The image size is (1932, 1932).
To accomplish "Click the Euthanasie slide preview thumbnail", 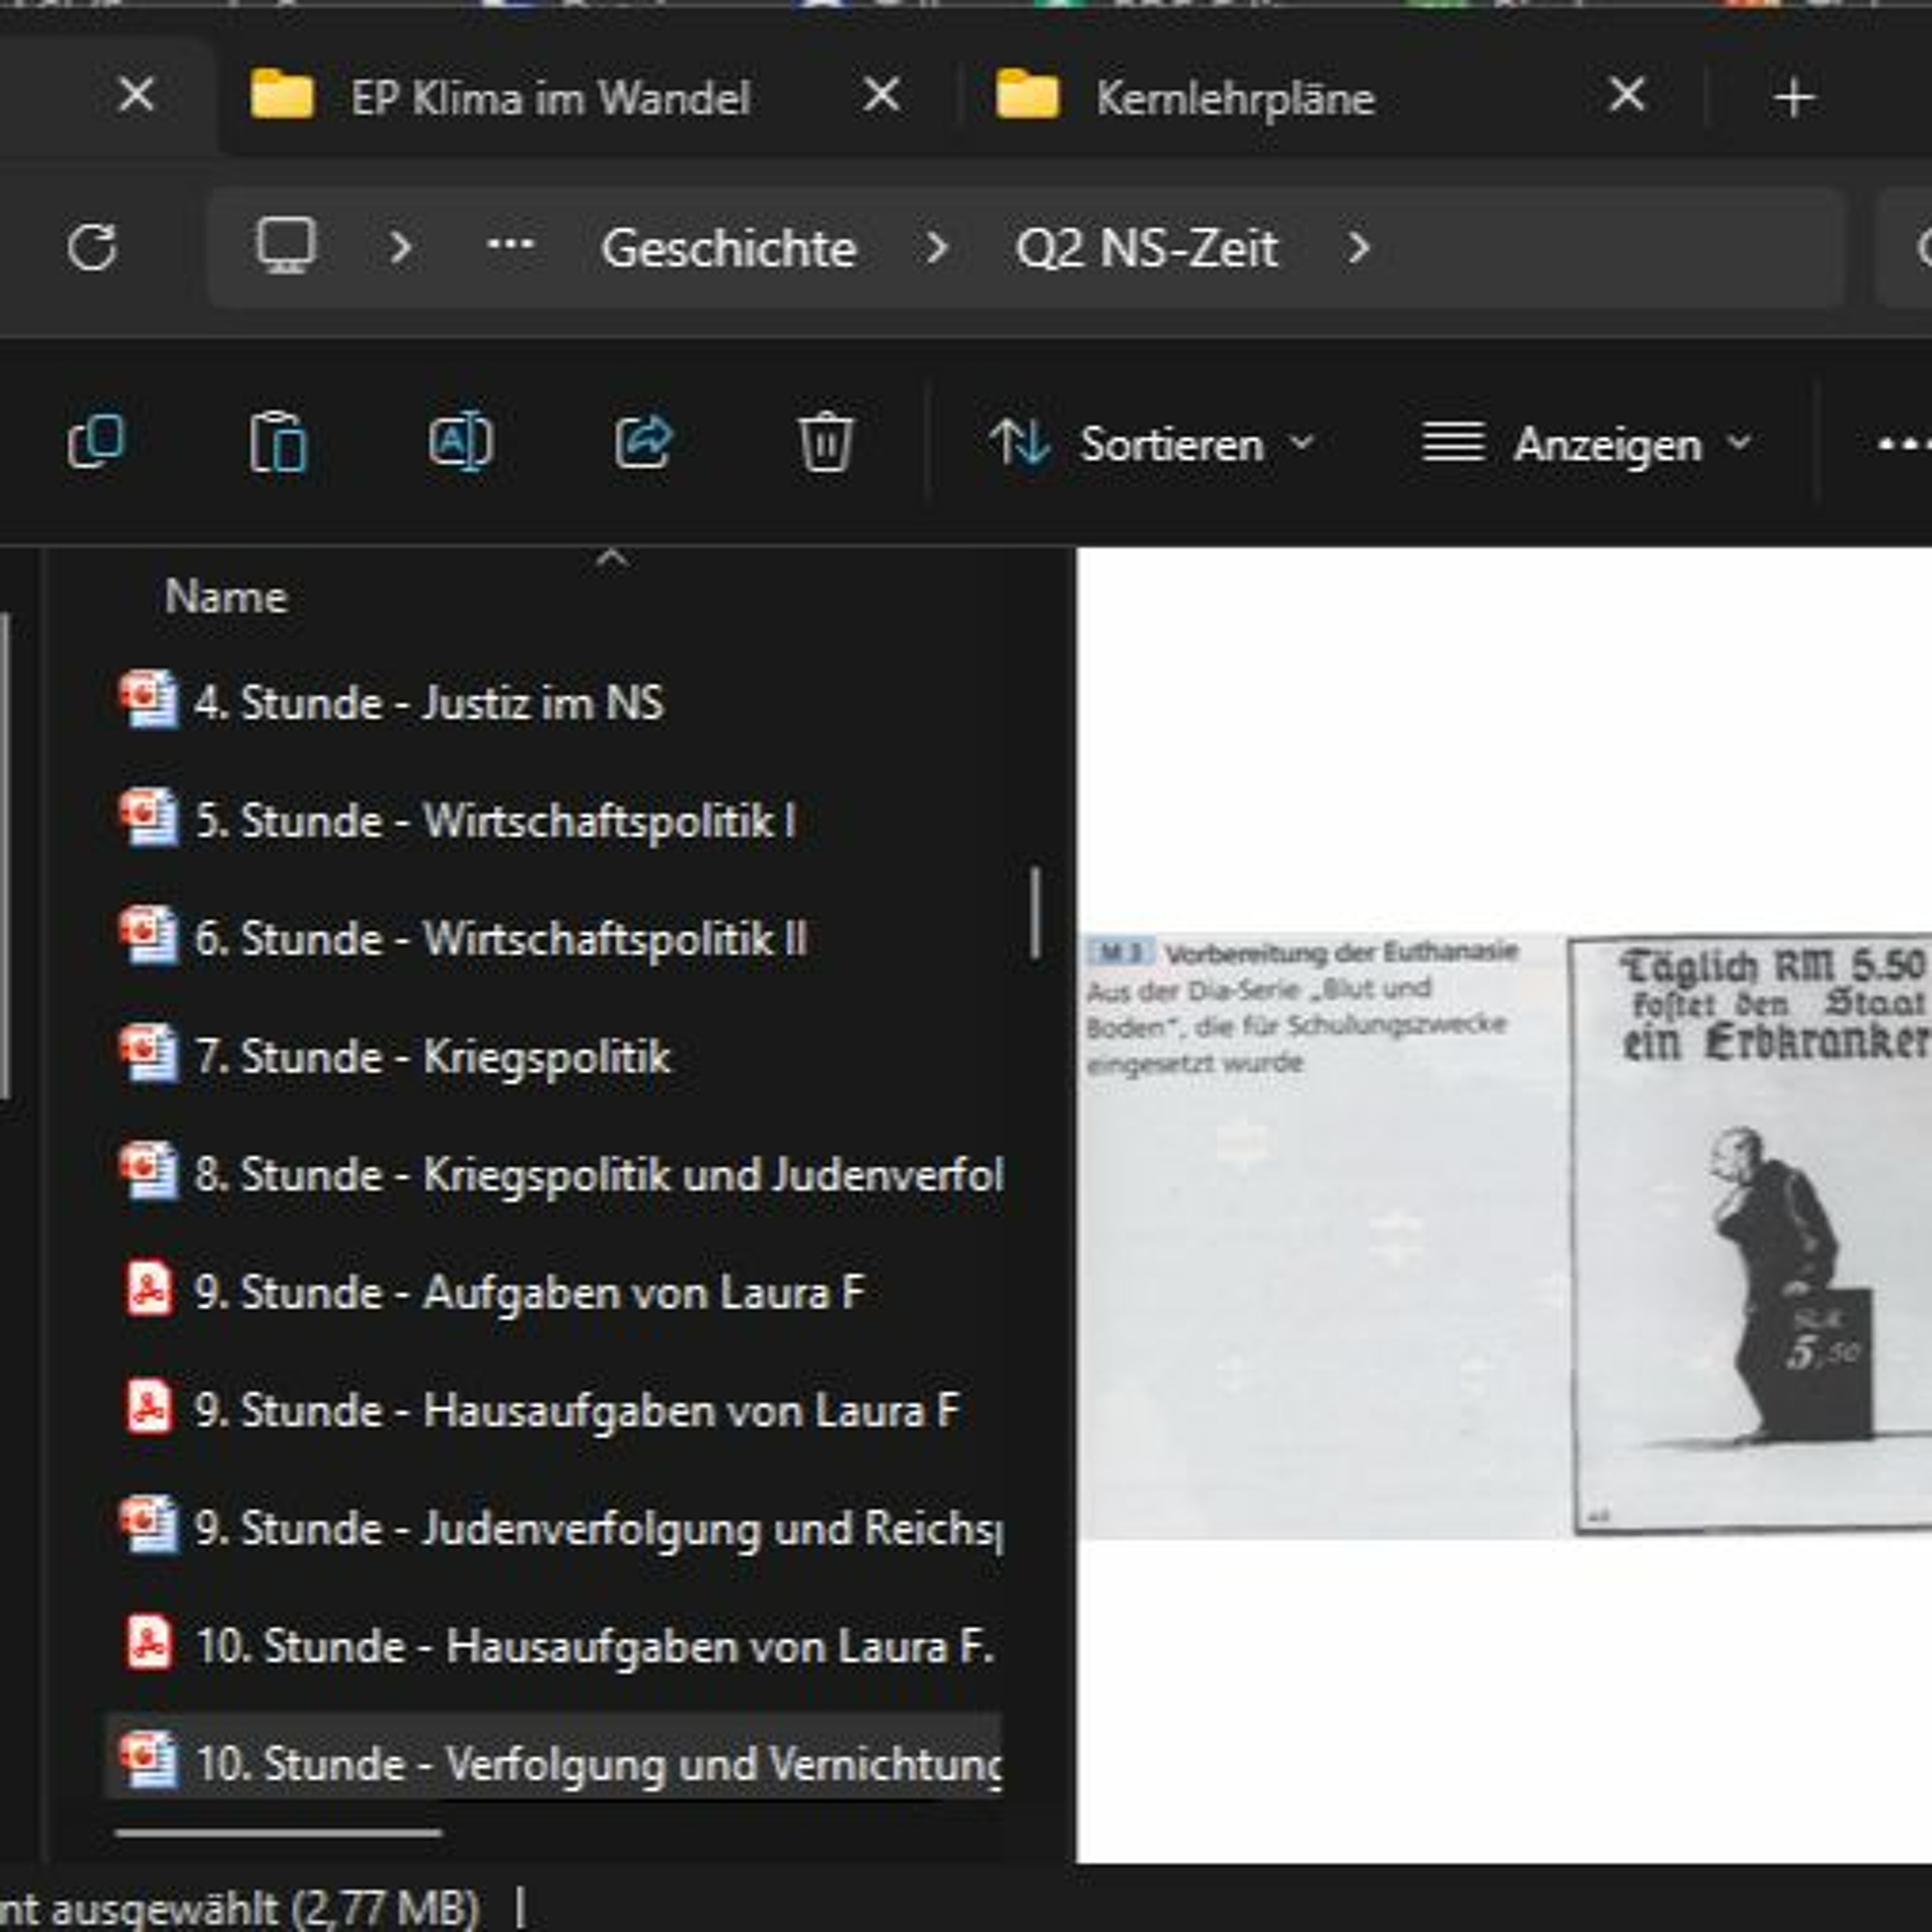I will (1504, 1234).
